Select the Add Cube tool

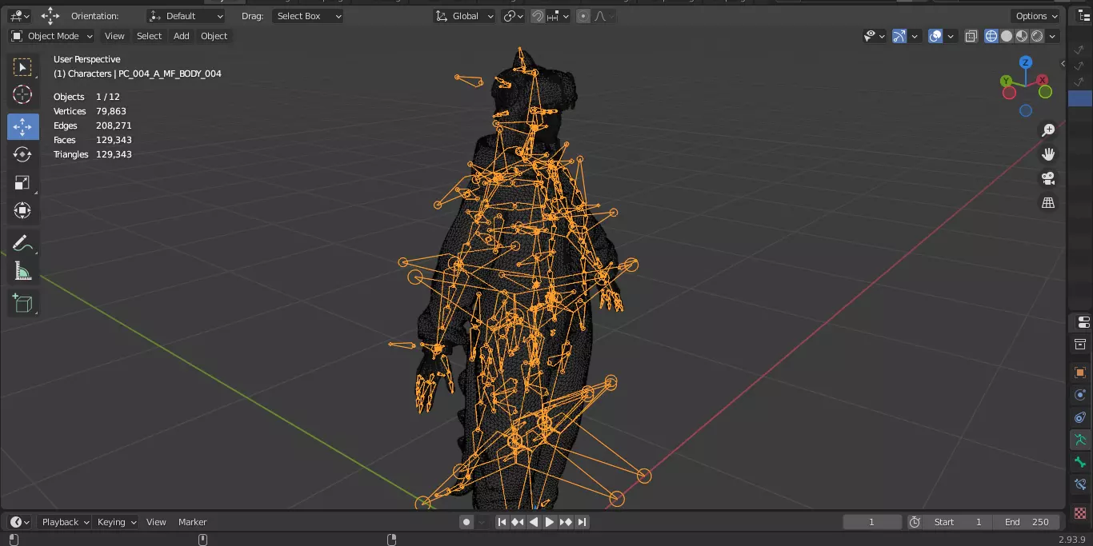(23, 303)
